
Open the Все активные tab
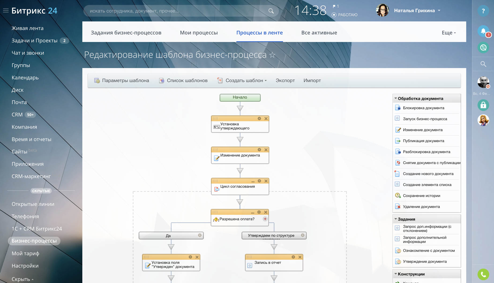319,33
